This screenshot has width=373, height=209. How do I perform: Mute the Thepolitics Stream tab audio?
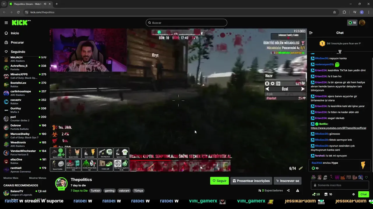pyautogui.click(x=45, y=4)
